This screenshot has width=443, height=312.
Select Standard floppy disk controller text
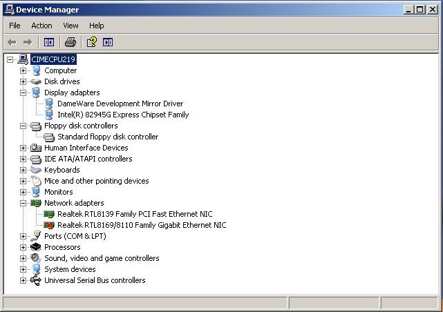point(108,137)
